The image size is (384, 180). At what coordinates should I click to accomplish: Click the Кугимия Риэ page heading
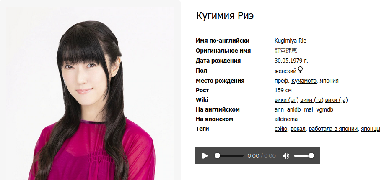click(x=225, y=16)
